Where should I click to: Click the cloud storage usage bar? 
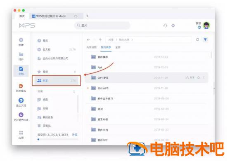[58, 139]
